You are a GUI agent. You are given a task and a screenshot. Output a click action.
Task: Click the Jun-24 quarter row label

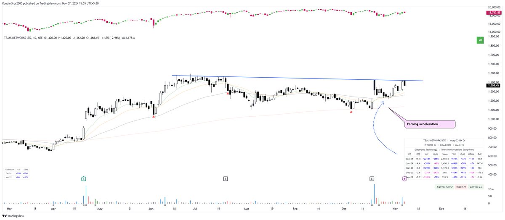pos(410,164)
